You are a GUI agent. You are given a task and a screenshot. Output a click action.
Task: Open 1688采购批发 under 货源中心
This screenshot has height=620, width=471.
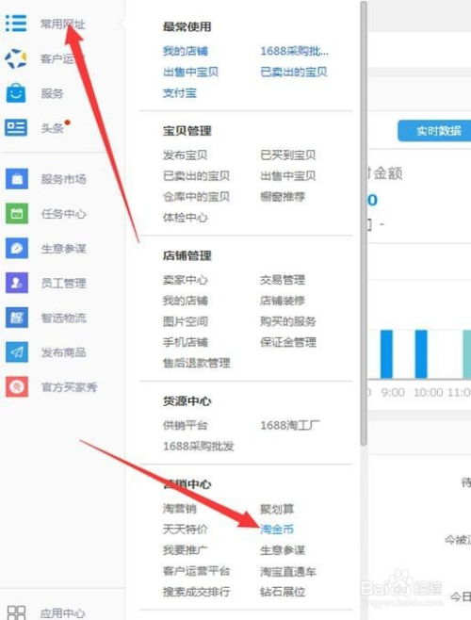[x=198, y=447]
